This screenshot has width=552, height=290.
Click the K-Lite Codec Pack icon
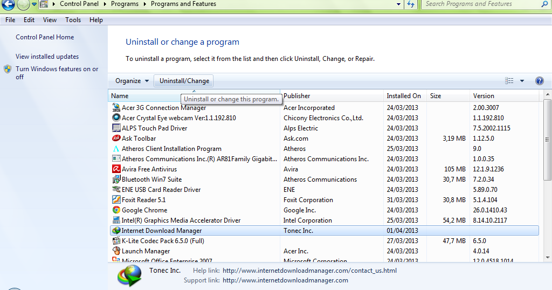coord(116,241)
